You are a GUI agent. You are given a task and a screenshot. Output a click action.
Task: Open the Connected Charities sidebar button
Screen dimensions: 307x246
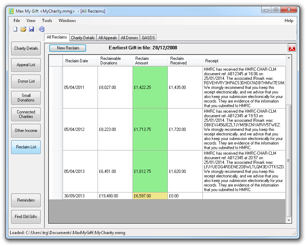coord(26,114)
